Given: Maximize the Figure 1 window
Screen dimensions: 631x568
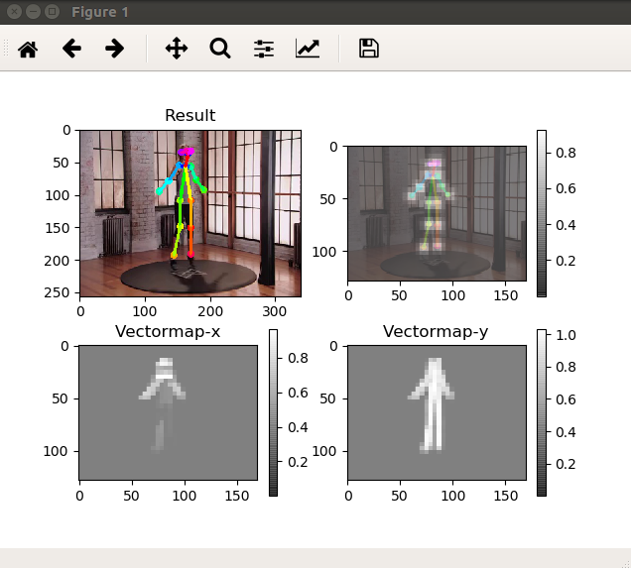Looking at the screenshot, I should (52, 12).
